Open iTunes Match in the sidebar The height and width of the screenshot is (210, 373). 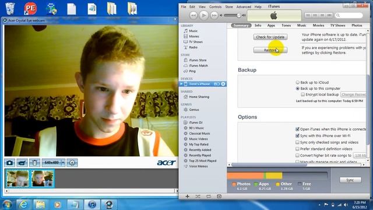[x=198, y=66]
